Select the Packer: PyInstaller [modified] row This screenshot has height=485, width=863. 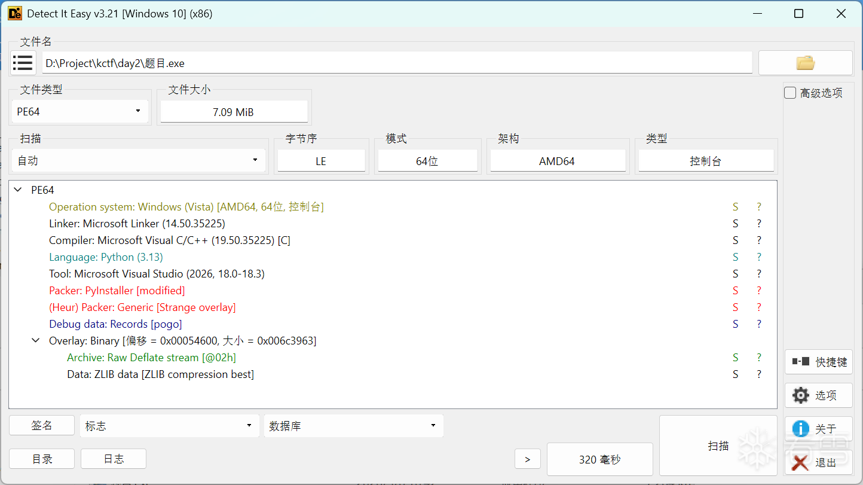(393, 291)
